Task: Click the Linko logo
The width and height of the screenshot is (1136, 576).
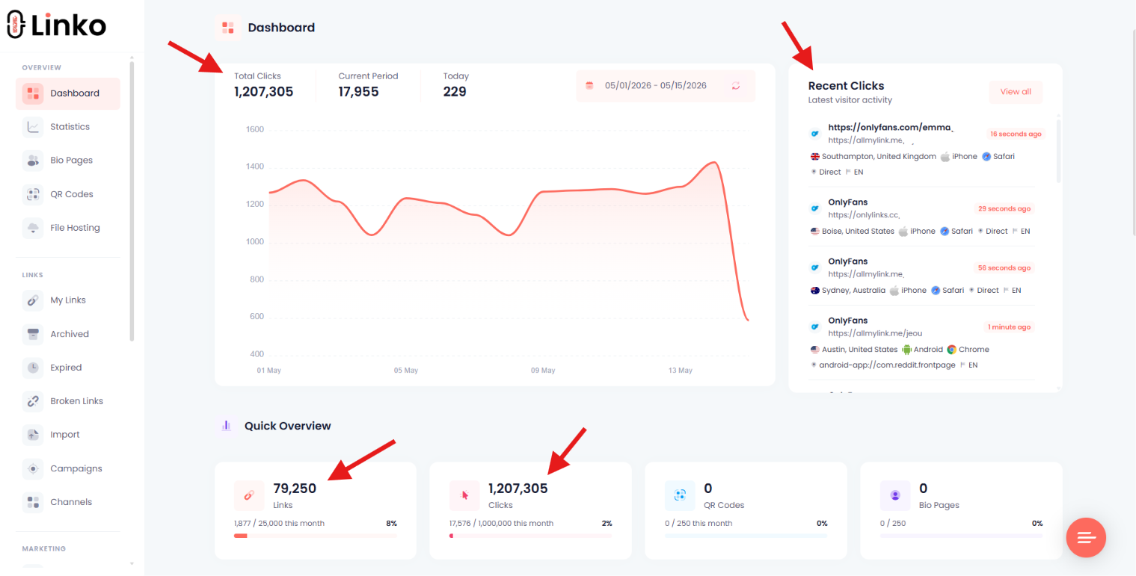Action: point(57,25)
